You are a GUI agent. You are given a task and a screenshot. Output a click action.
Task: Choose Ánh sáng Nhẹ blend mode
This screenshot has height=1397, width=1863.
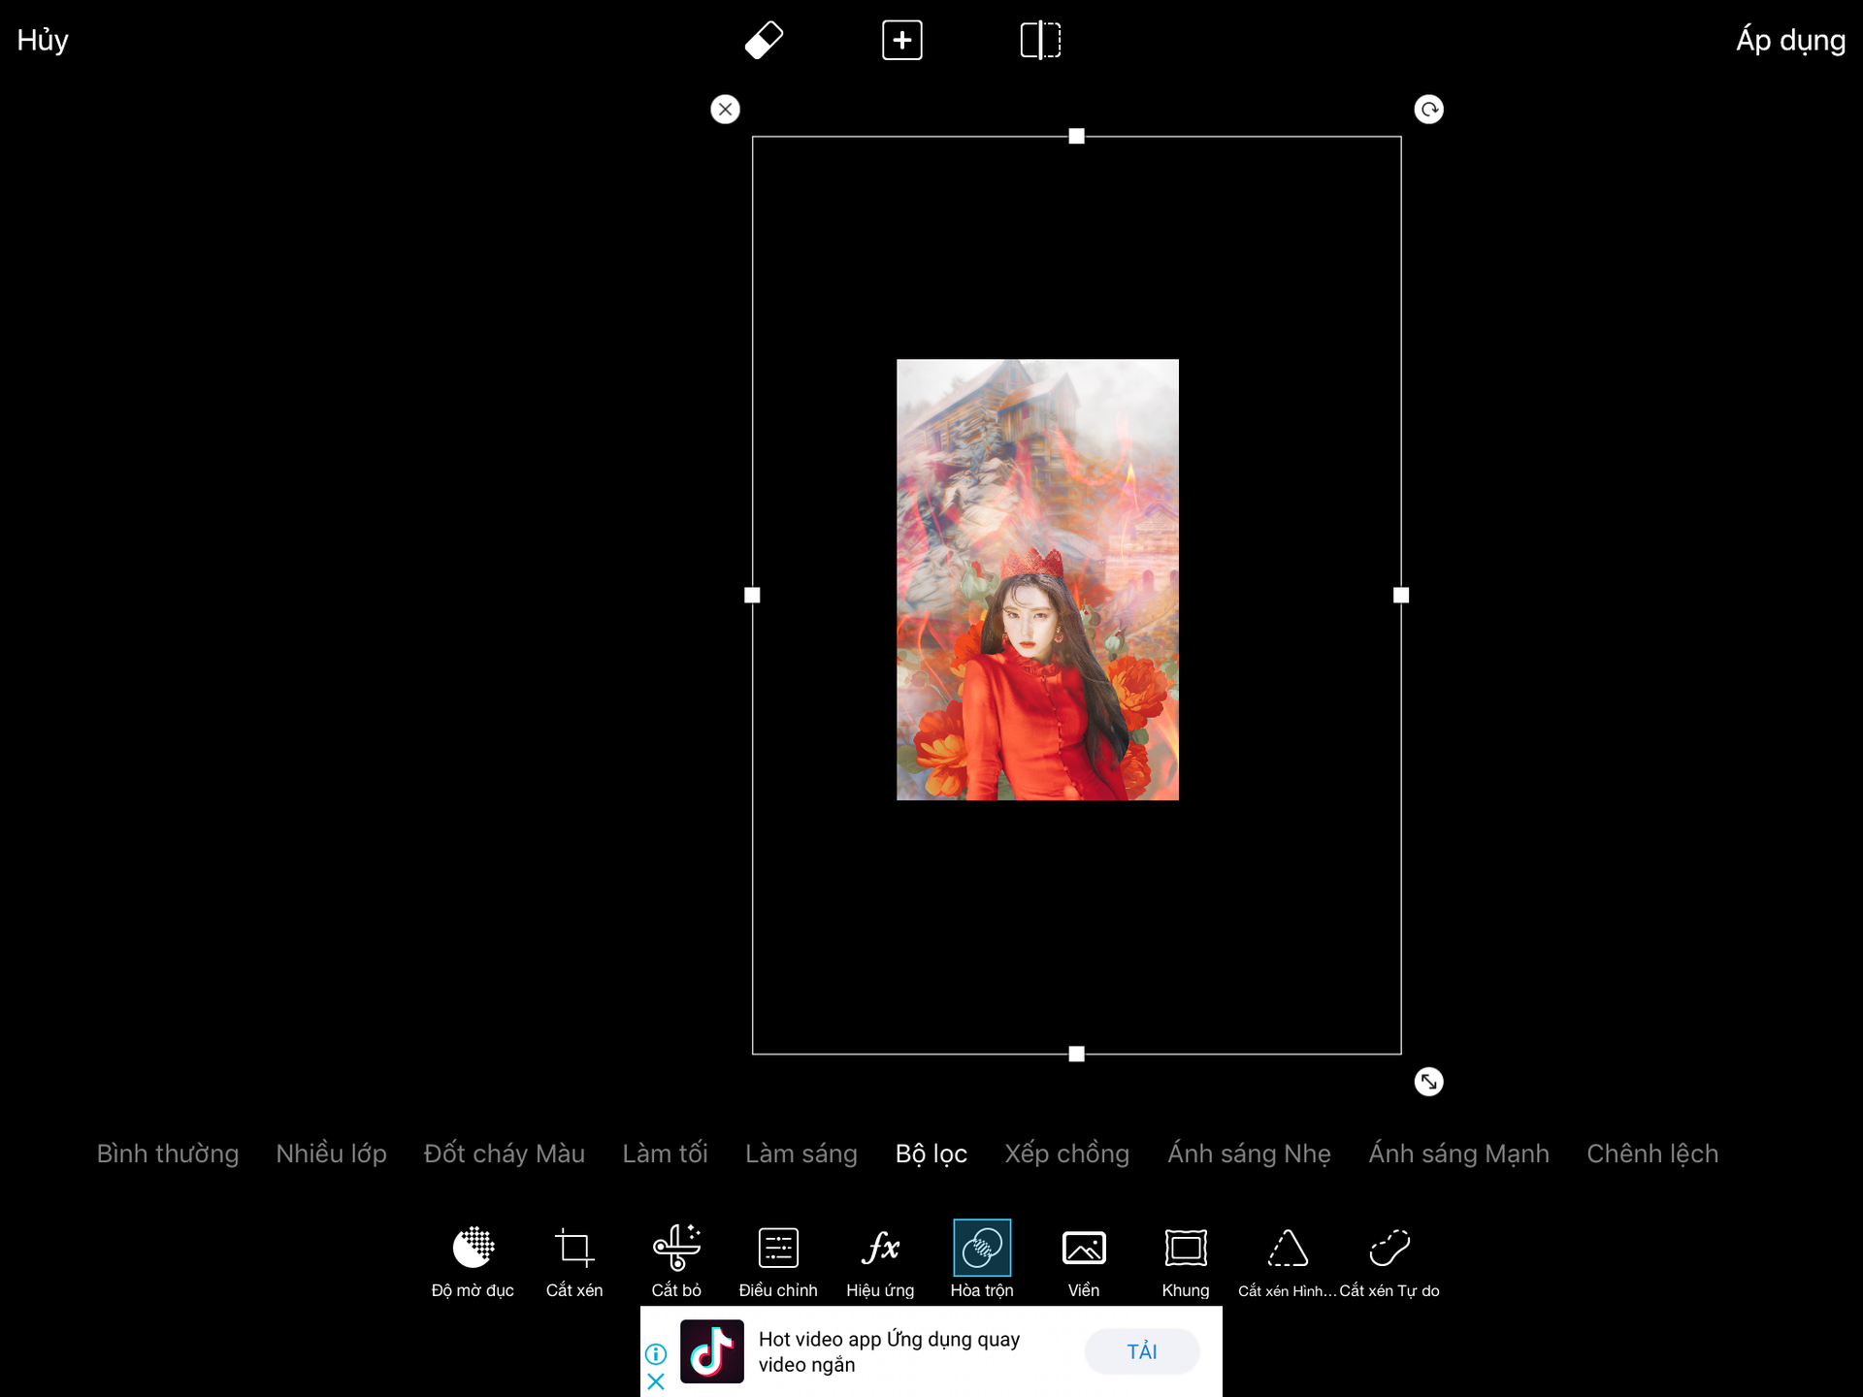pos(1249,1153)
